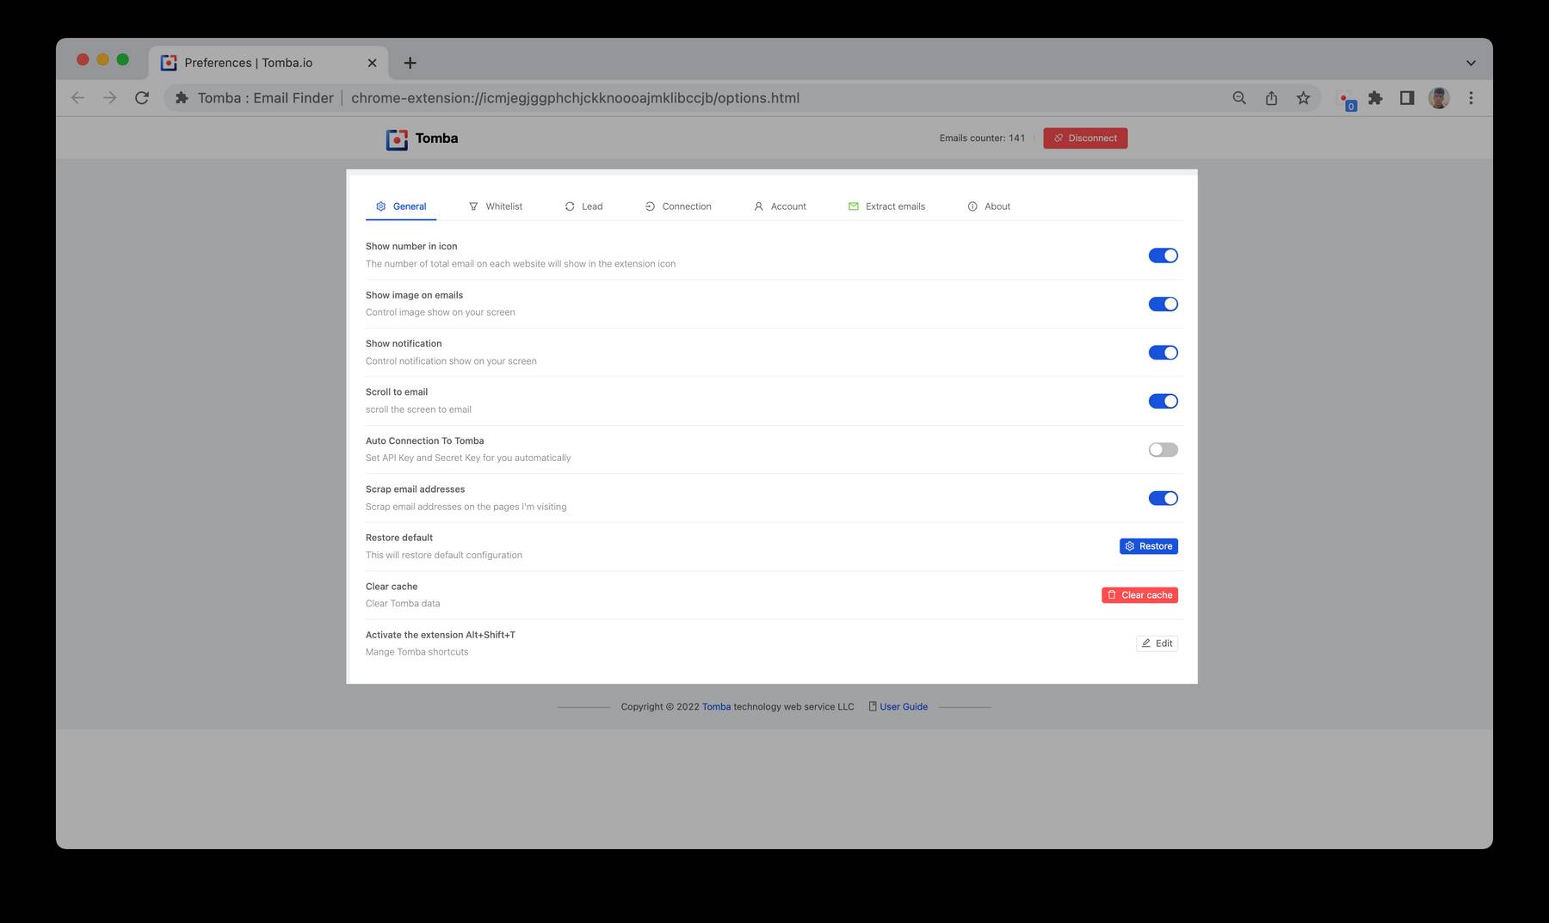Click the Mange Tomba shortcuts description
The height and width of the screenshot is (923, 1549).
point(417,652)
